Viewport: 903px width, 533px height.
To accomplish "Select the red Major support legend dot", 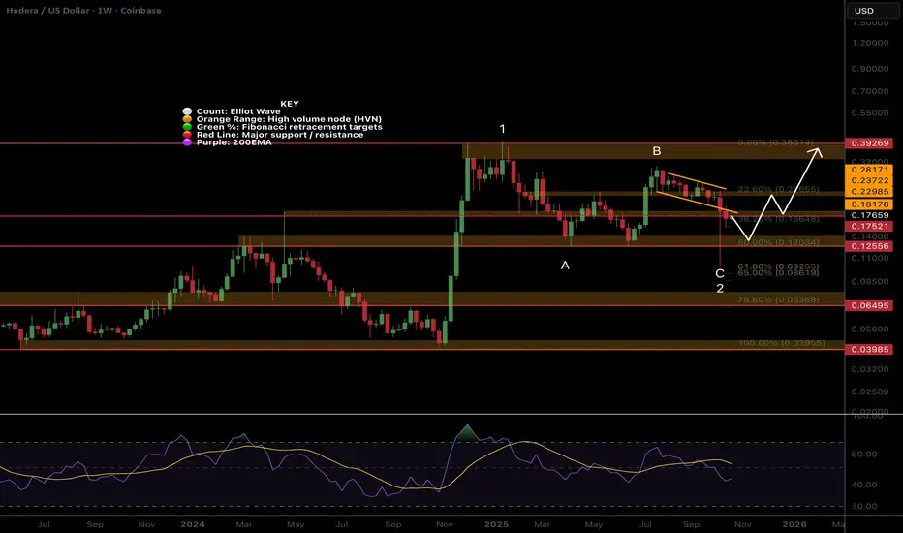I will pos(187,135).
